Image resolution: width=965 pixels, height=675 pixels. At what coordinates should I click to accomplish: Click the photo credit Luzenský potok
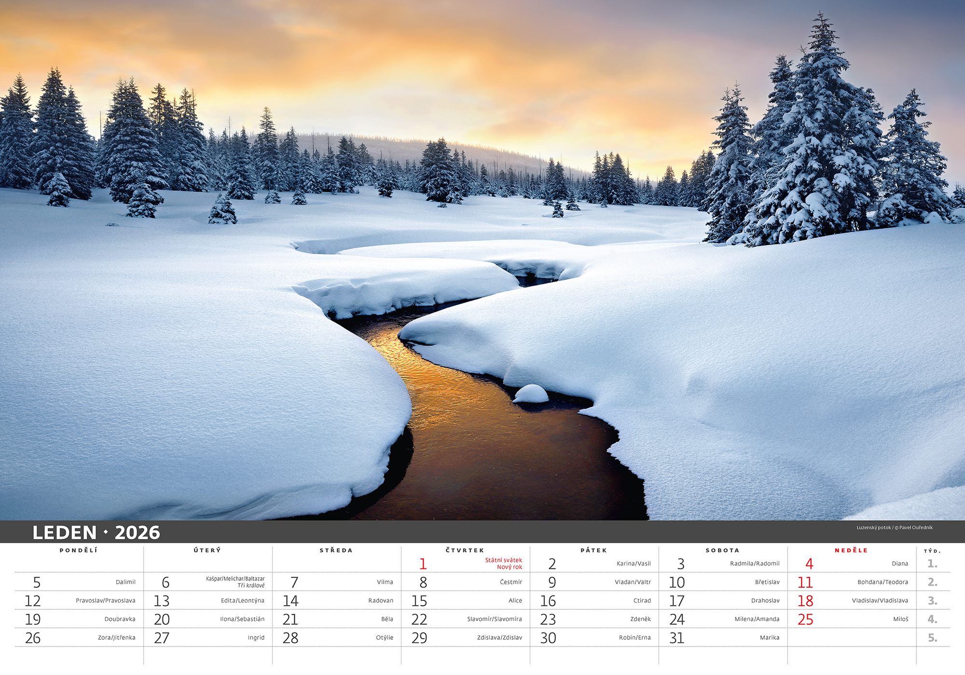click(x=894, y=527)
